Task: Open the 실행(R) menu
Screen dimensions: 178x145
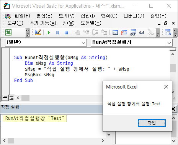Action: coord(158,16)
